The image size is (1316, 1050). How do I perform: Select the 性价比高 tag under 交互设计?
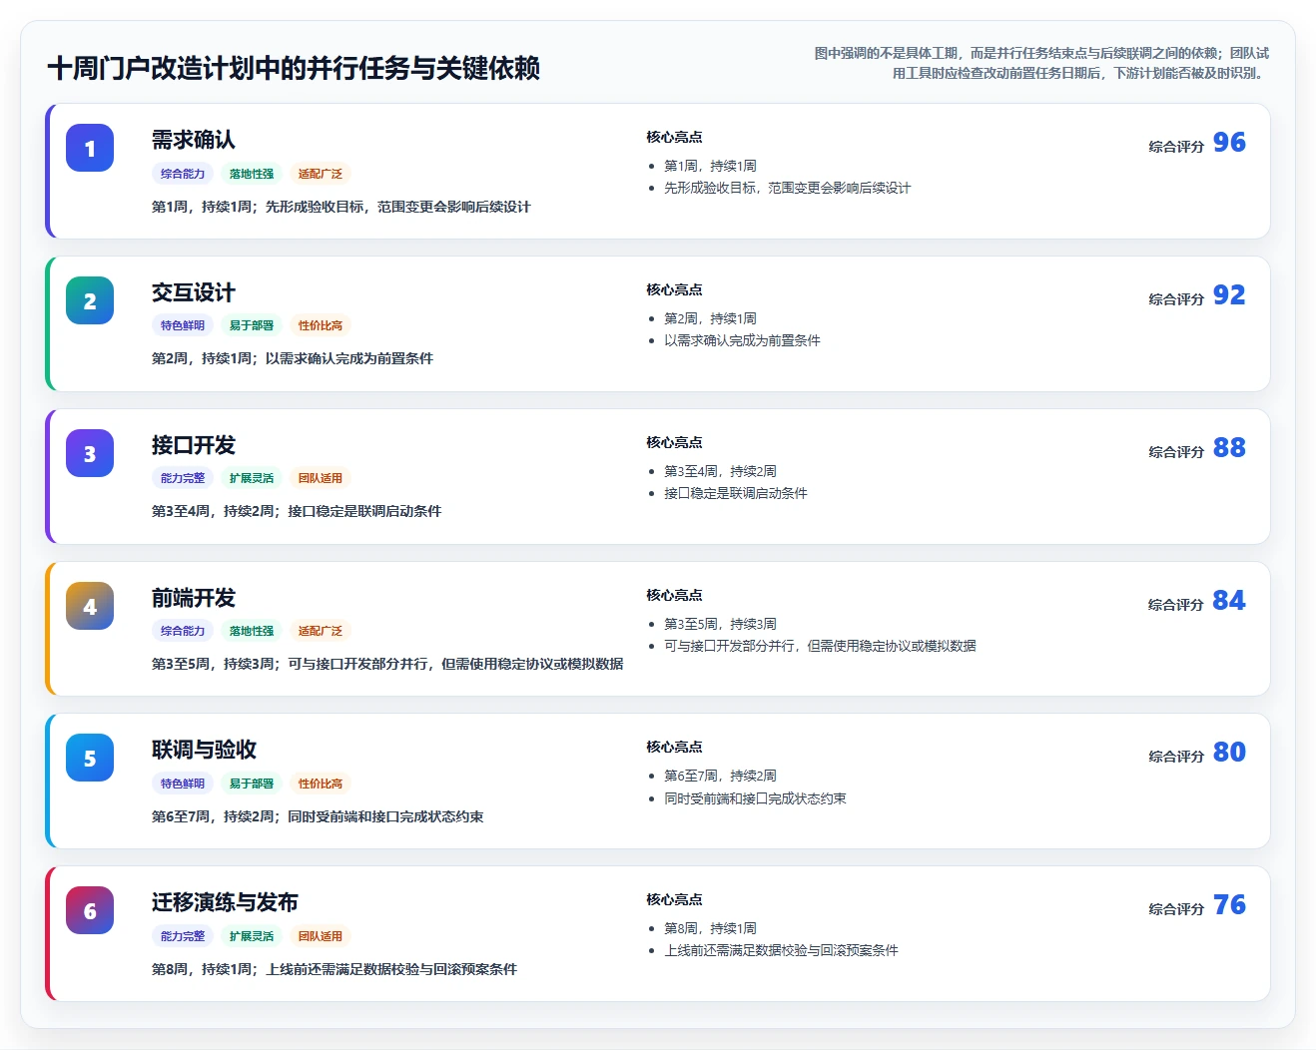pyautogui.click(x=321, y=325)
